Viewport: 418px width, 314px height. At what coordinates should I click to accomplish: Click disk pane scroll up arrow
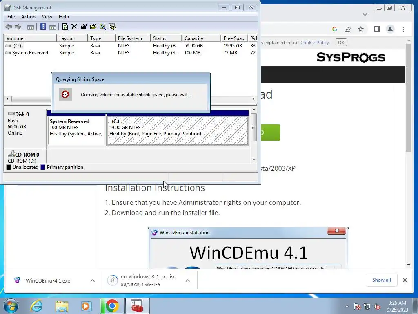click(x=254, y=110)
